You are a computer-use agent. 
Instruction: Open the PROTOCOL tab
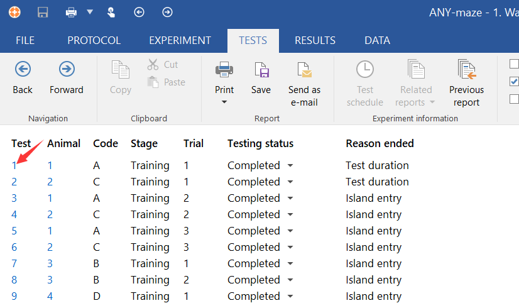pos(94,40)
